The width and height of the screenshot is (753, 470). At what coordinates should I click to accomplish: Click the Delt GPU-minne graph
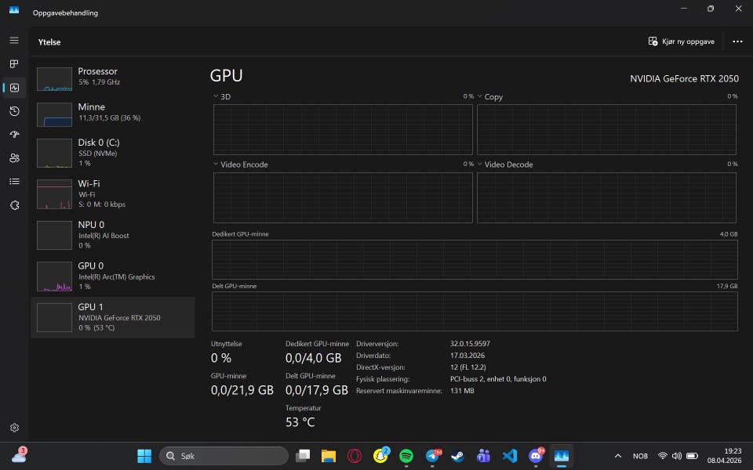475,311
